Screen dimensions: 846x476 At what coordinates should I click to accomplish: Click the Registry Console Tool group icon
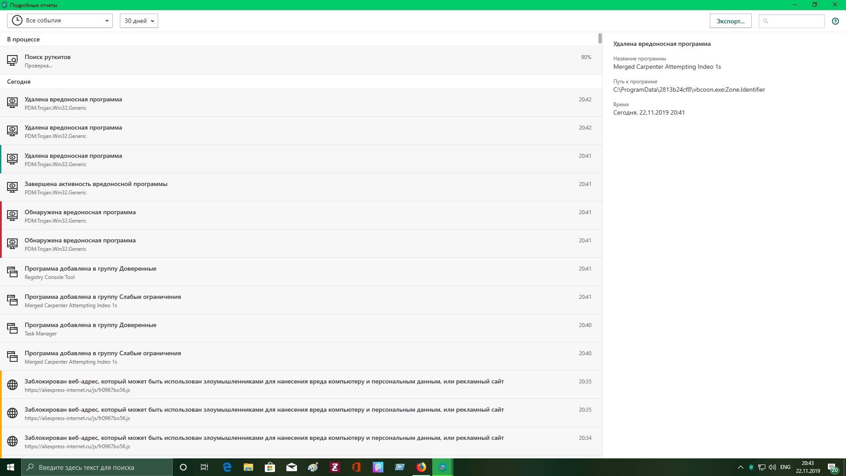click(x=12, y=272)
